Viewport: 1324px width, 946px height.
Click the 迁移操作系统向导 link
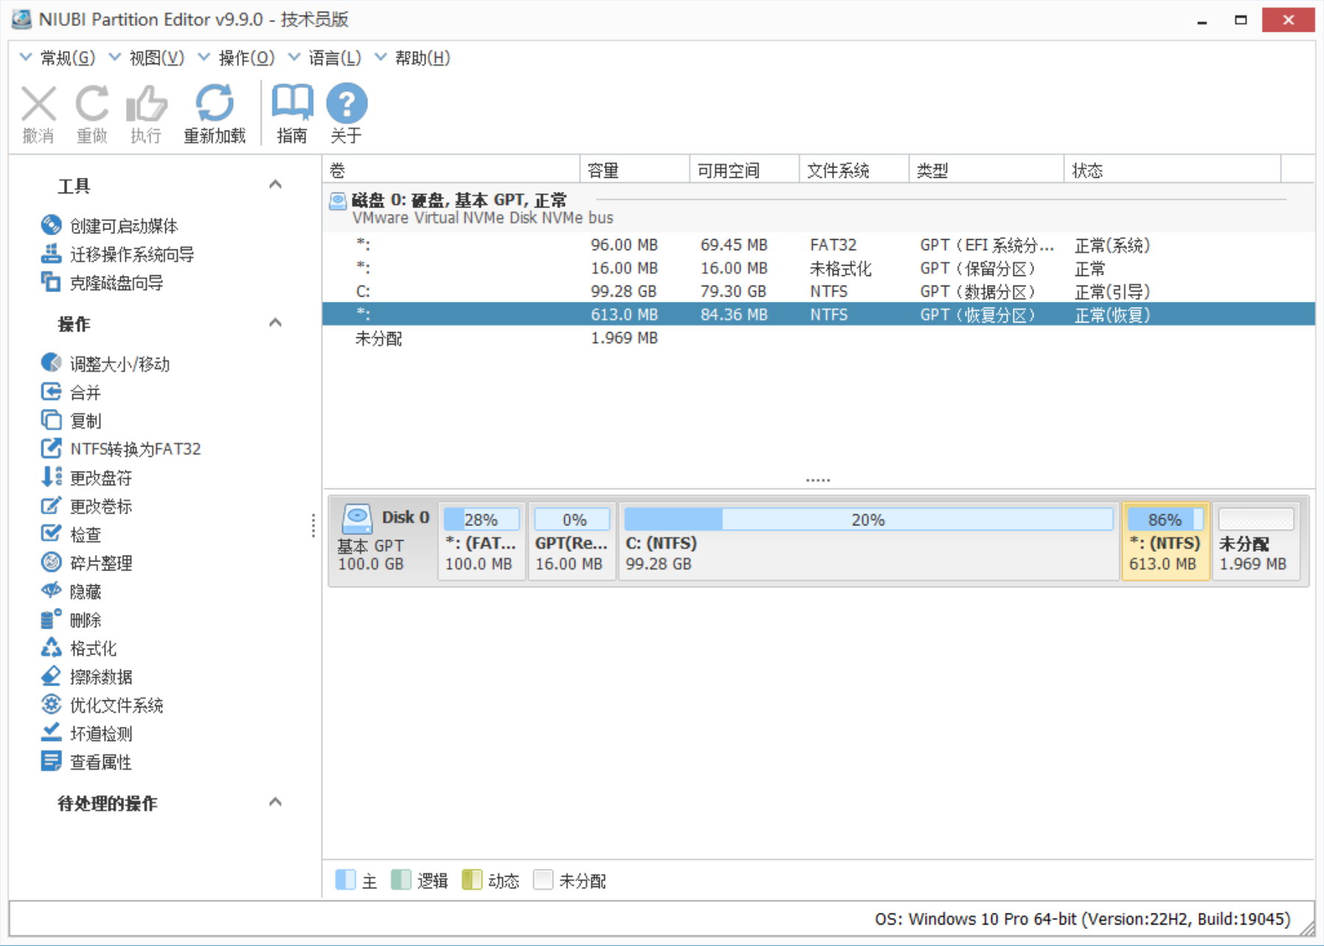(132, 255)
